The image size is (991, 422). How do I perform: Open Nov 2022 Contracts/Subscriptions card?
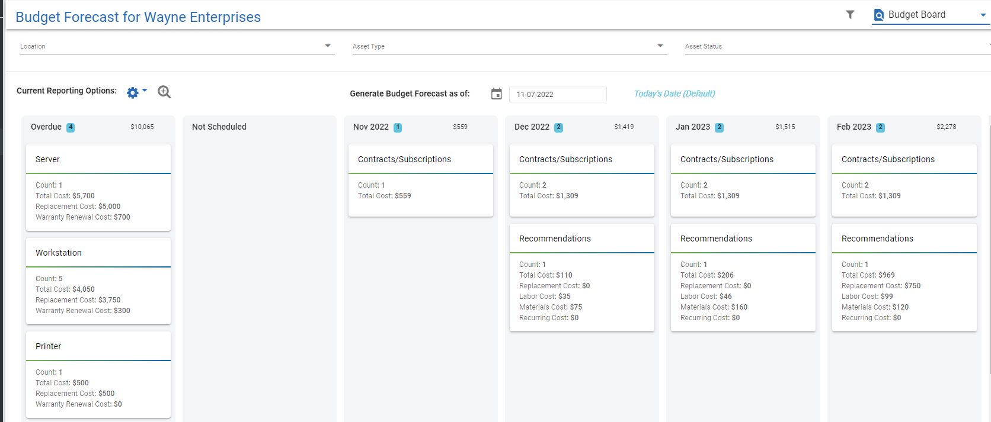pos(421,180)
